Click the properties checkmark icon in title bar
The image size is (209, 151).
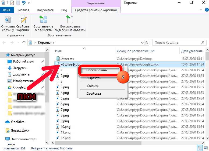(12, 3)
